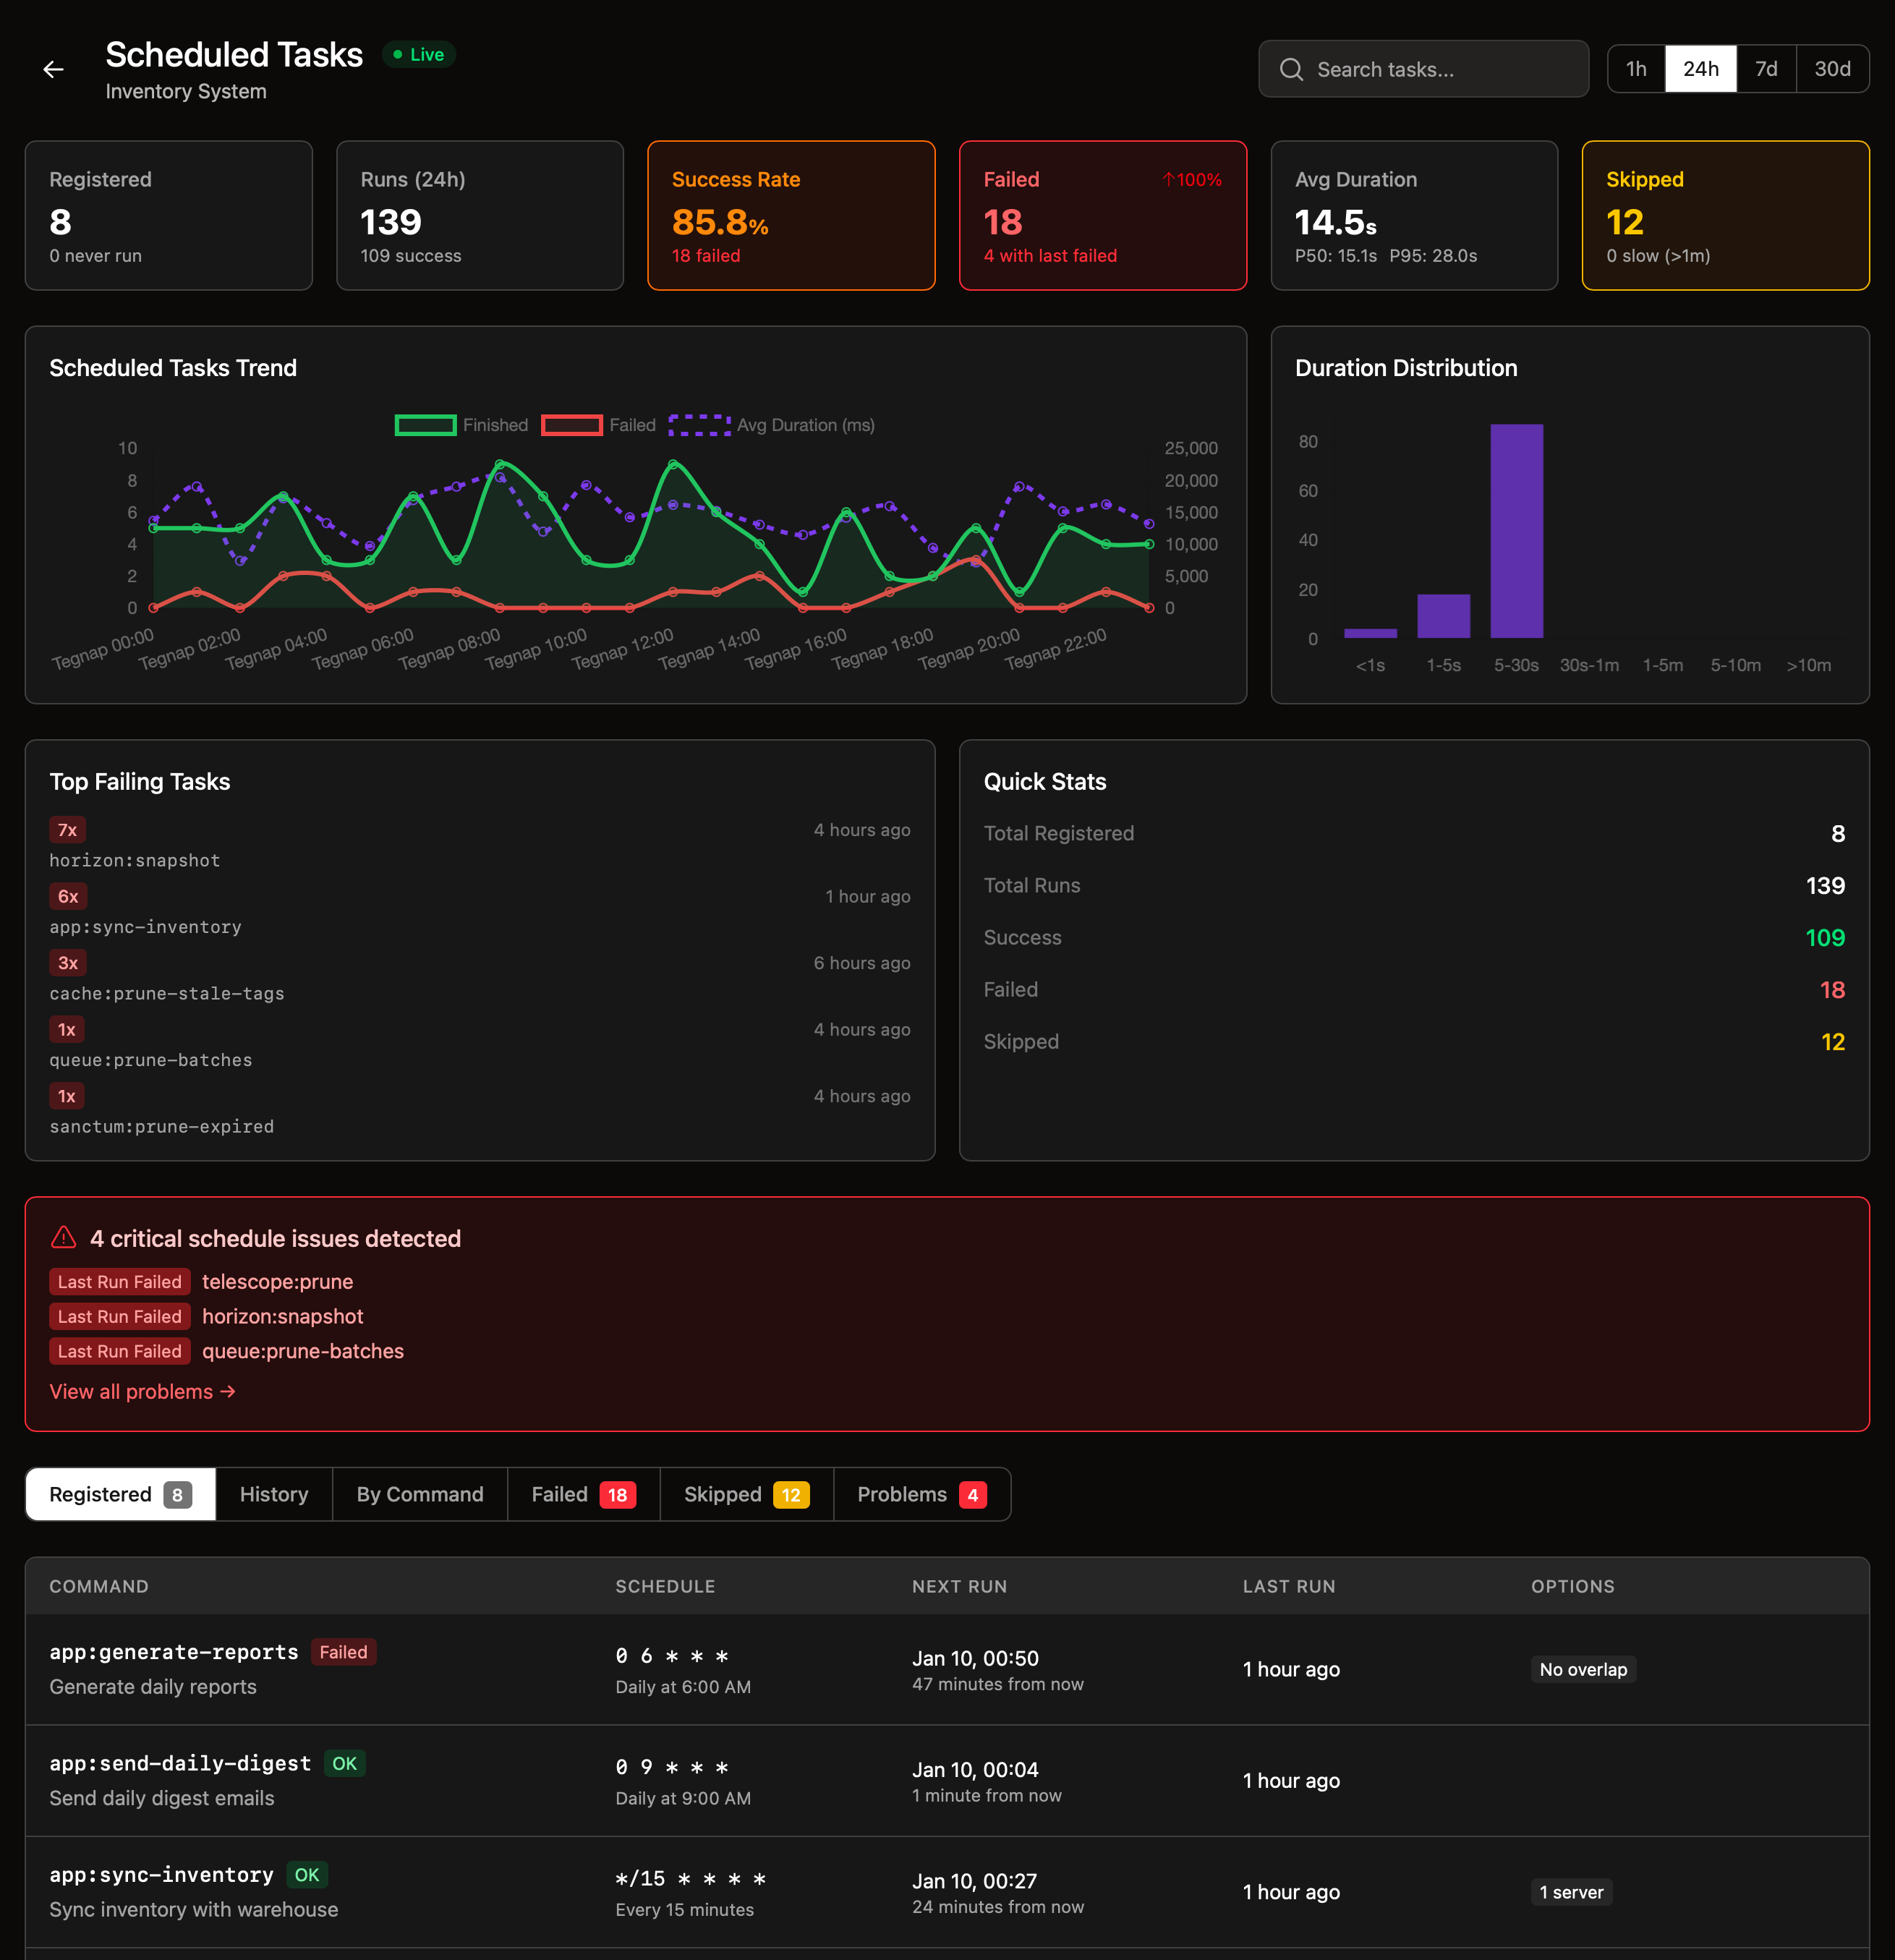Switch to the 1h time range
1895x1960 pixels.
[x=1636, y=69]
